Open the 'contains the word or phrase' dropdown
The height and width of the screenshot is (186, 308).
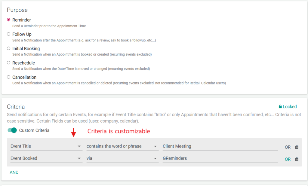tap(122, 146)
